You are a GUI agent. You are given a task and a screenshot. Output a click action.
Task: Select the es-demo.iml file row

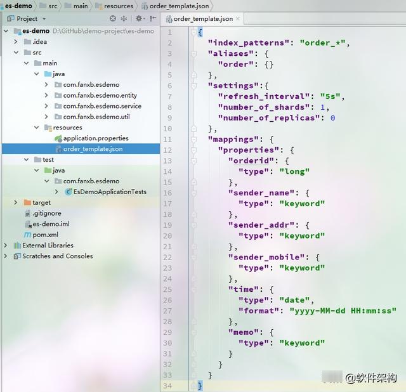(x=81, y=224)
